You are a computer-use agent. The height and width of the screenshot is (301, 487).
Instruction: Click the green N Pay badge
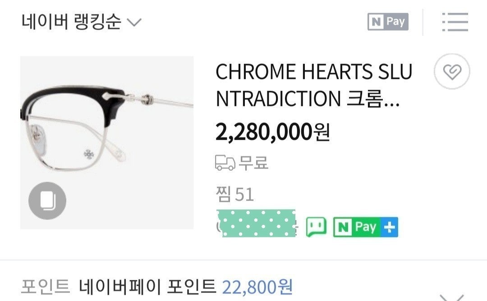pyautogui.click(x=356, y=227)
